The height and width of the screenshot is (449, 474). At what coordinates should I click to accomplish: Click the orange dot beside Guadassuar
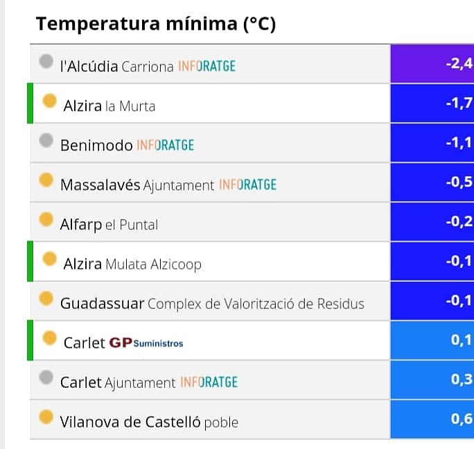46,299
